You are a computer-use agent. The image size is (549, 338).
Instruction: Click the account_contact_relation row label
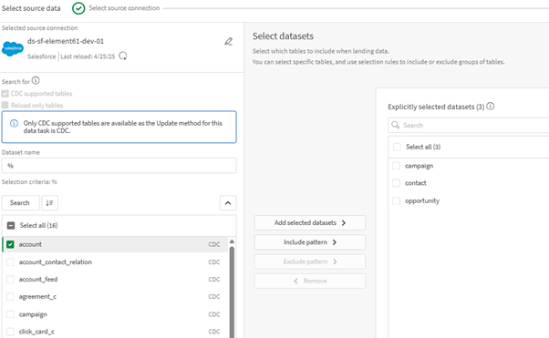click(56, 262)
